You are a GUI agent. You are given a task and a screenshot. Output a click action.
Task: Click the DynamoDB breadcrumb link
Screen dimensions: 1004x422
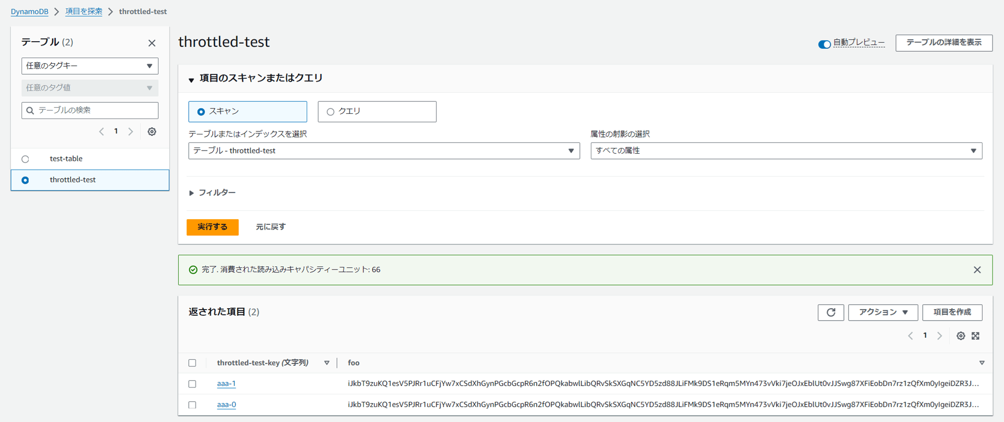30,12
